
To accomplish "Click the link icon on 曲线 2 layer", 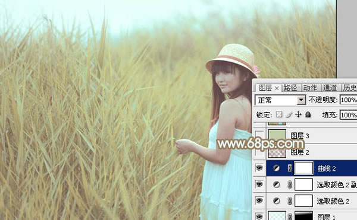I will 290,168.
